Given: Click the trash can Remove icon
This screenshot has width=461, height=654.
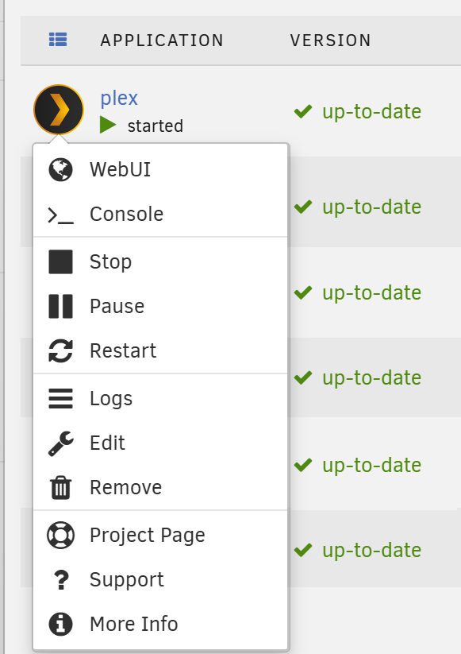Looking at the screenshot, I should pyautogui.click(x=61, y=488).
